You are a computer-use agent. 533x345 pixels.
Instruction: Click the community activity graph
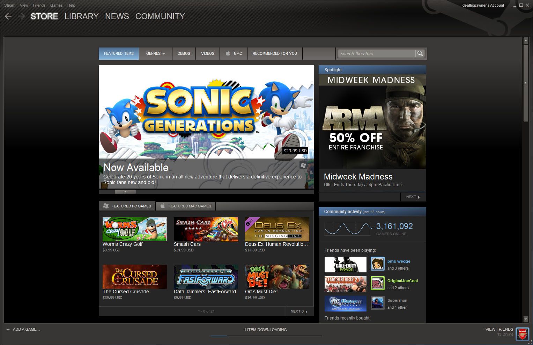pyautogui.click(x=348, y=229)
